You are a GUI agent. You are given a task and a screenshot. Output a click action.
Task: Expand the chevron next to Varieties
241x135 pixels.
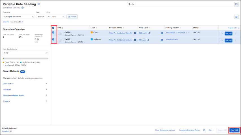[x=46, y=89]
